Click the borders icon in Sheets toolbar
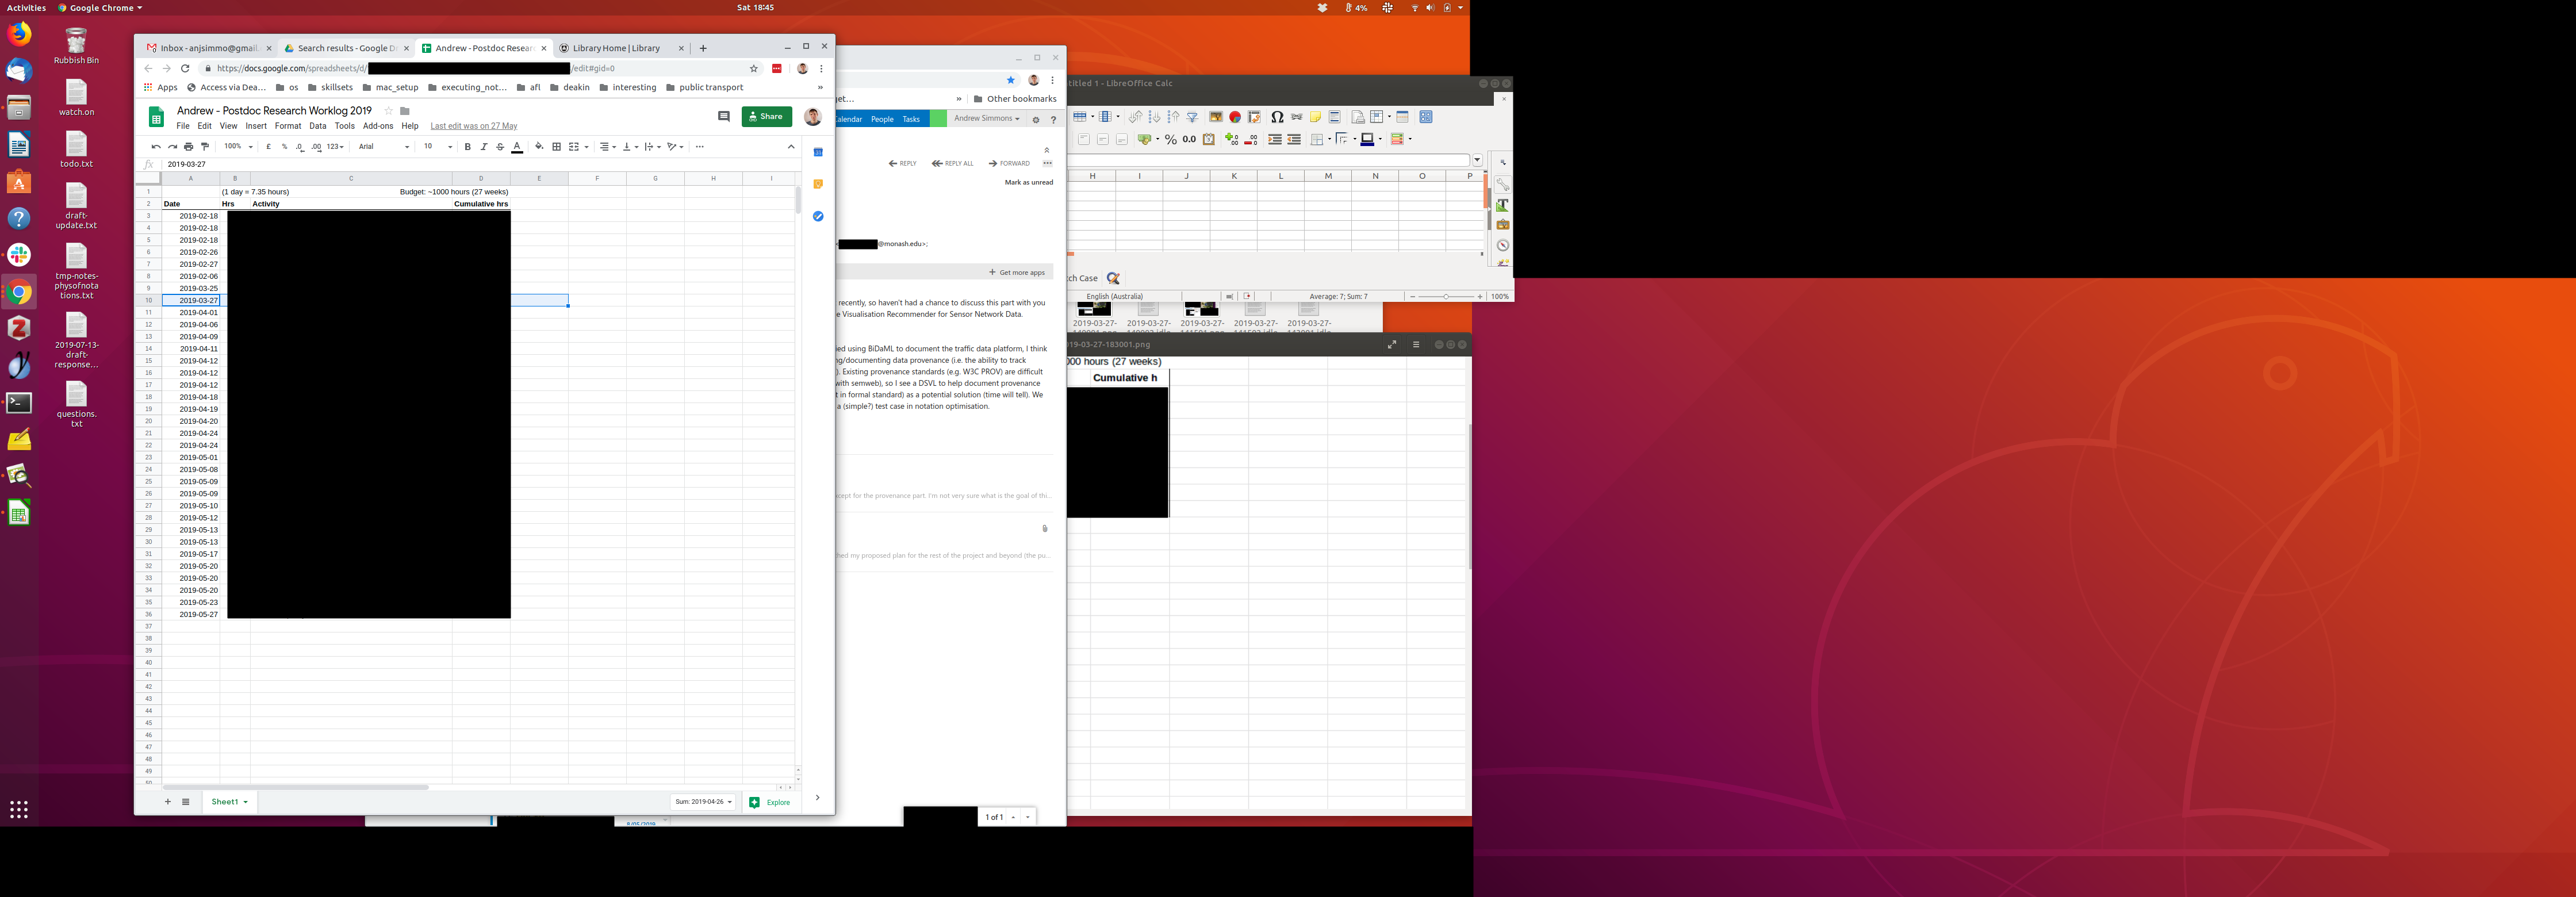 [557, 147]
